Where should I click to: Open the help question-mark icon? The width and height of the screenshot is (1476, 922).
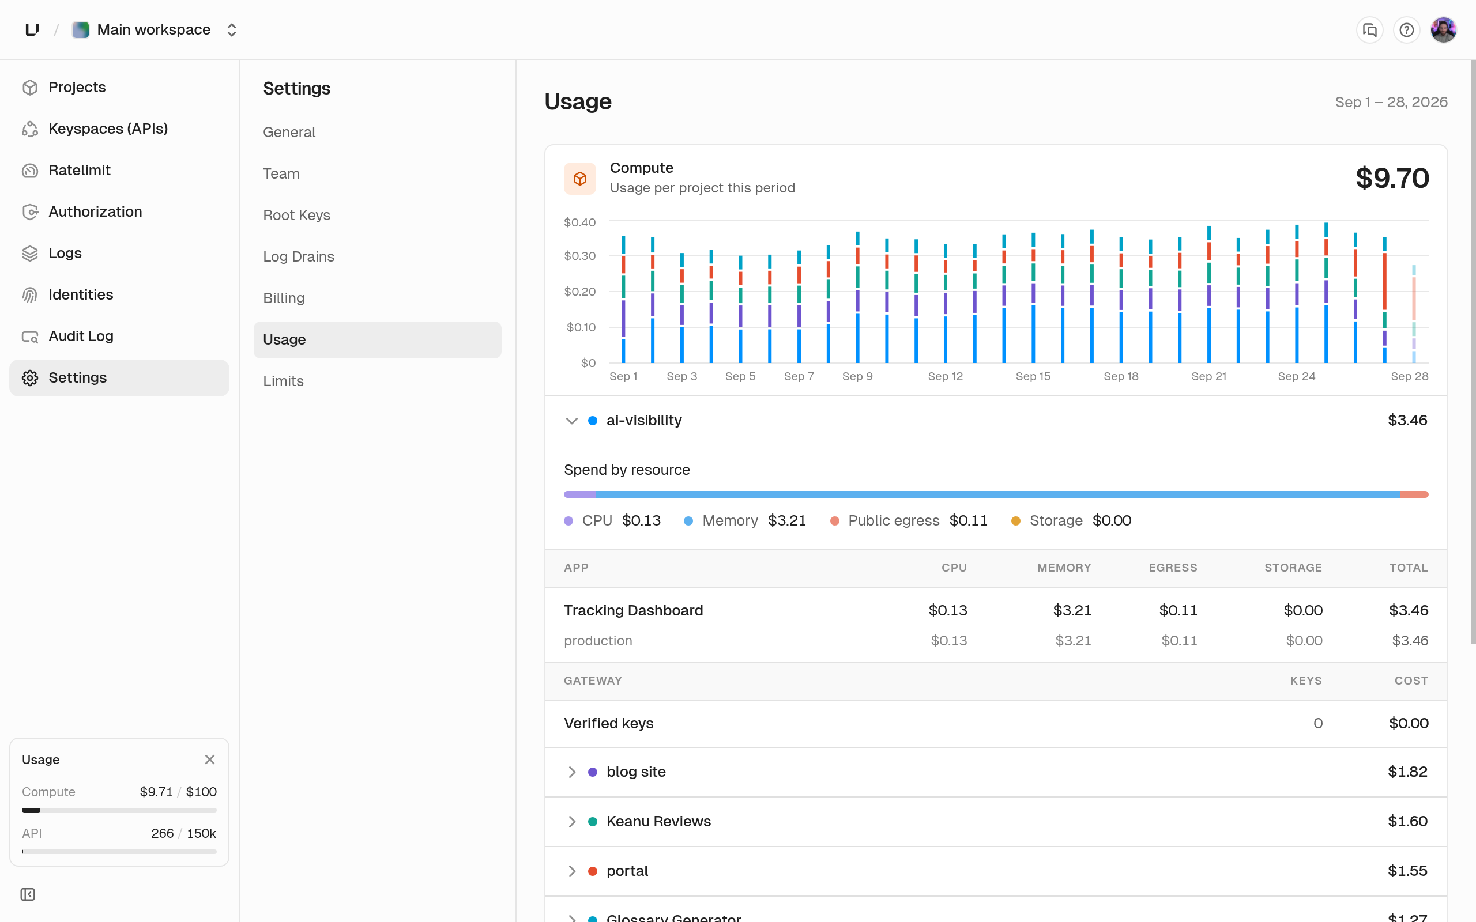tap(1406, 30)
